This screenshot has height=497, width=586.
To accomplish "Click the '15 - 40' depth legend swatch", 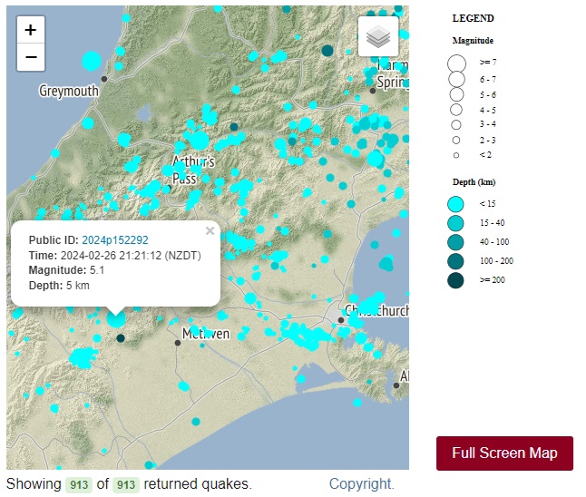I will [455, 223].
